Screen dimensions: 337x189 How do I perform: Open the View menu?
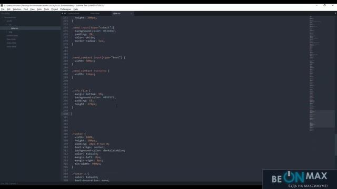pyautogui.click(x=33, y=9)
